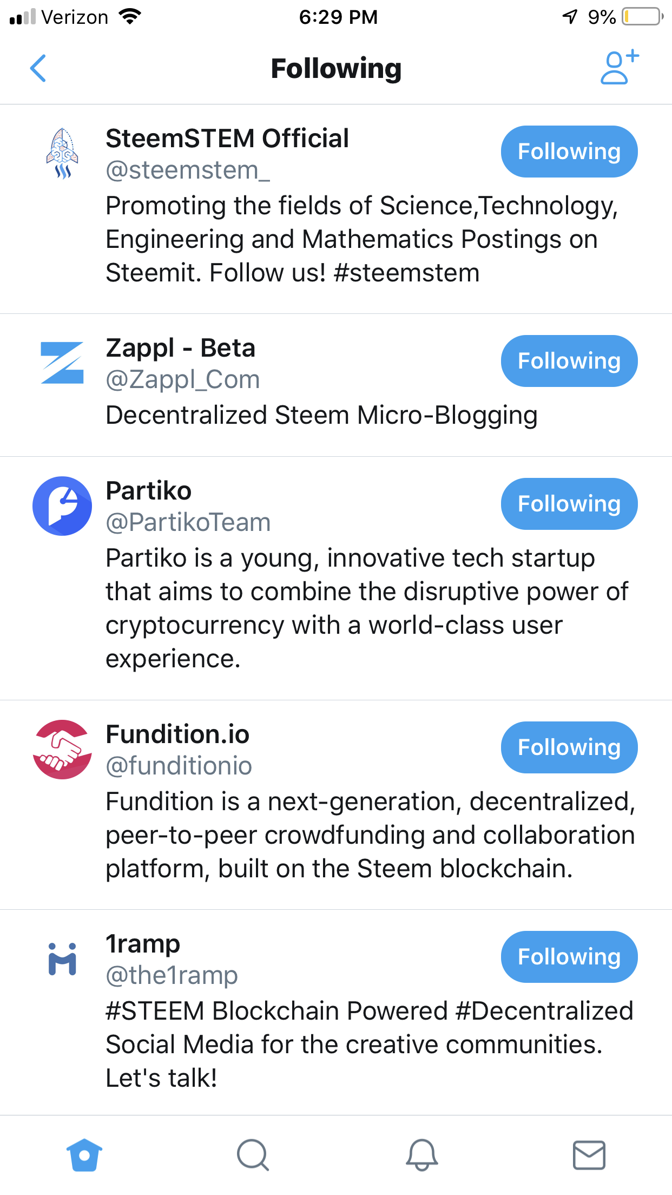672x1195 pixels.
Task: Unfollow Partiko via Following button
Action: tap(569, 504)
